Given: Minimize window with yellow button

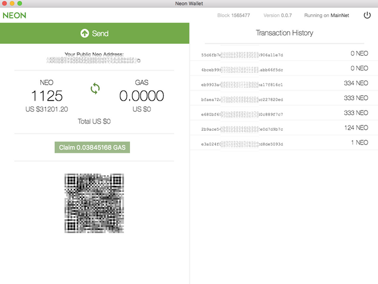Looking at the screenshot, I should (x=12, y=4).
